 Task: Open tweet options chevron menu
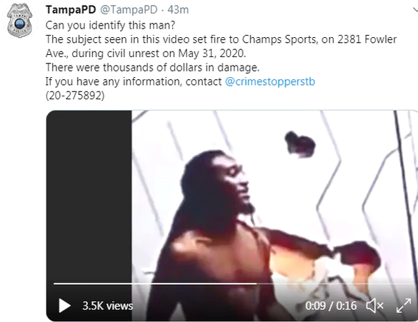pos(415,10)
